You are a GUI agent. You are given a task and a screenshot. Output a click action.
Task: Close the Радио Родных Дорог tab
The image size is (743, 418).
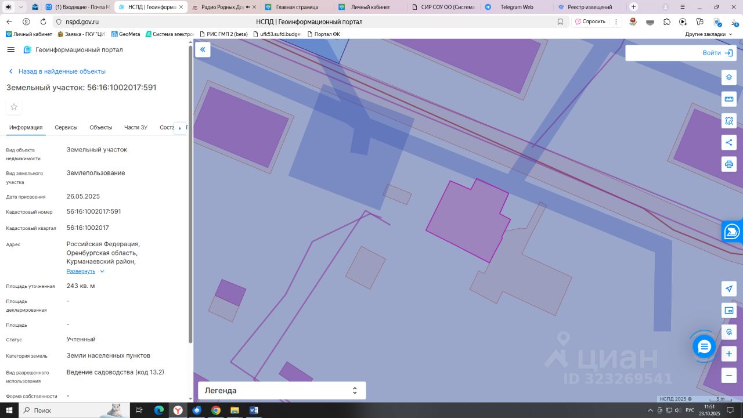tap(254, 7)
